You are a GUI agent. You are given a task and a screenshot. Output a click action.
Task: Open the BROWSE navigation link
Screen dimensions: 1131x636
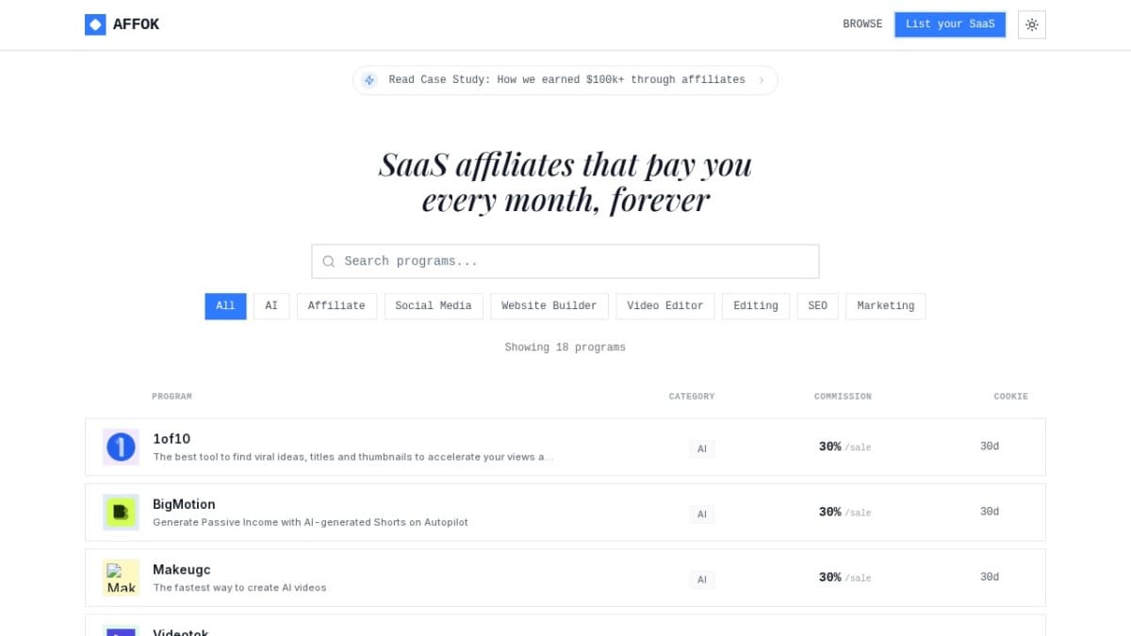click(862, 24)
